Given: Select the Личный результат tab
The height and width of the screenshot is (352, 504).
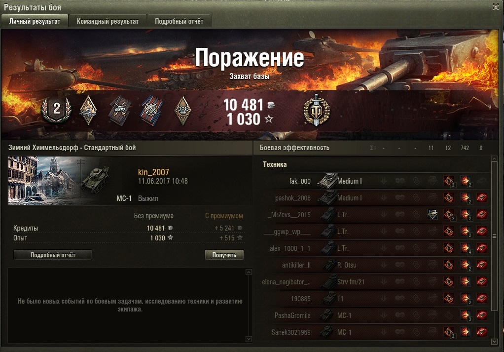Looking at the screenshot, I should [x=35, y=21].
